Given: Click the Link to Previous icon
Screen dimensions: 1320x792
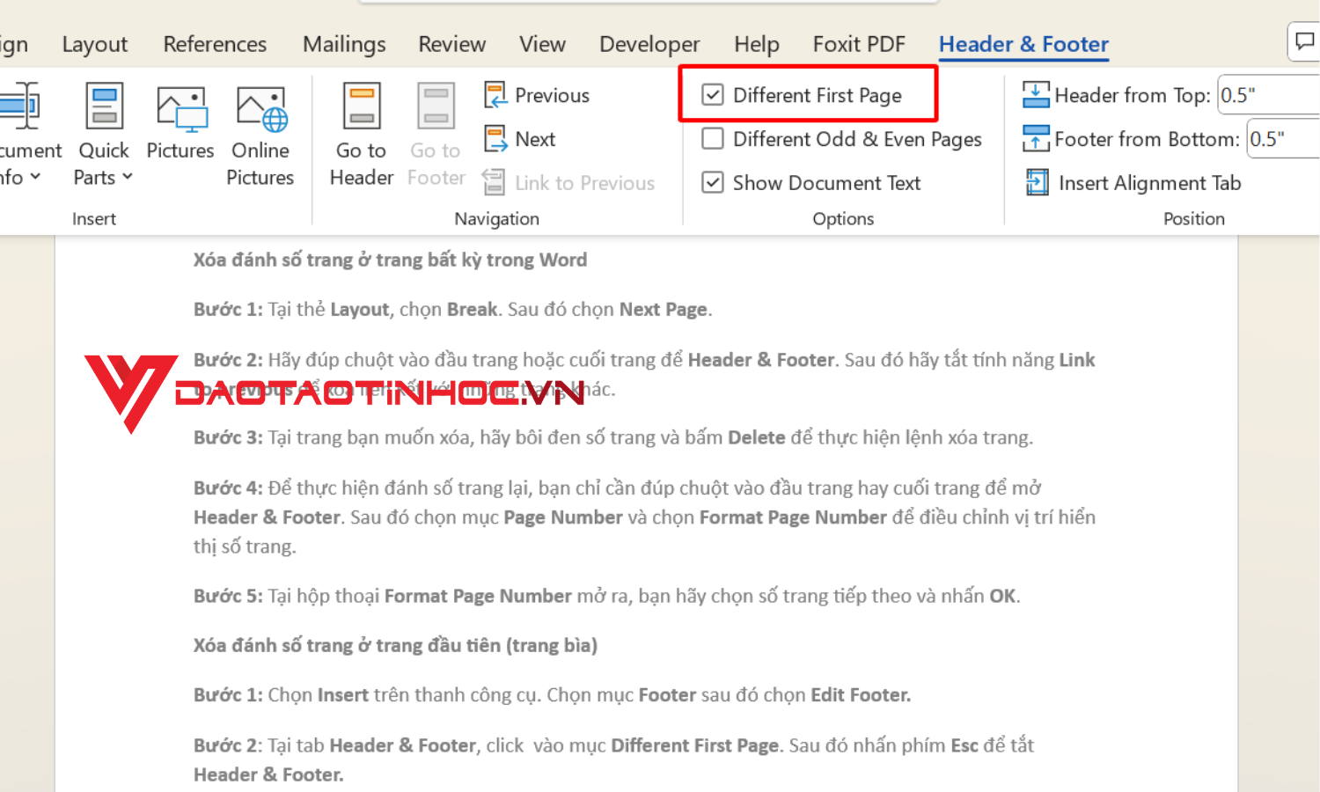Looking at the screenshot, I should [495, 182].
